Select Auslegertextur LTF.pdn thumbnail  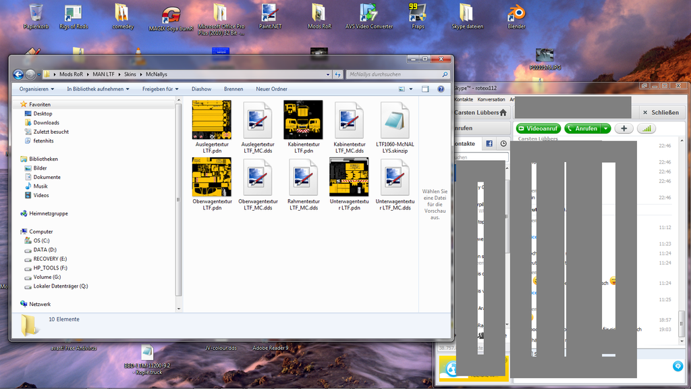[211, 120]
